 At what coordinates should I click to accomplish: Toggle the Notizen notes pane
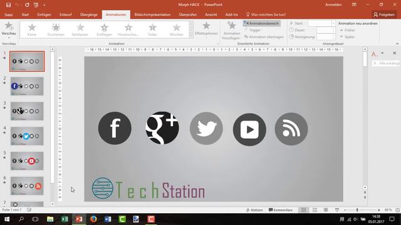tap(254, 210)
